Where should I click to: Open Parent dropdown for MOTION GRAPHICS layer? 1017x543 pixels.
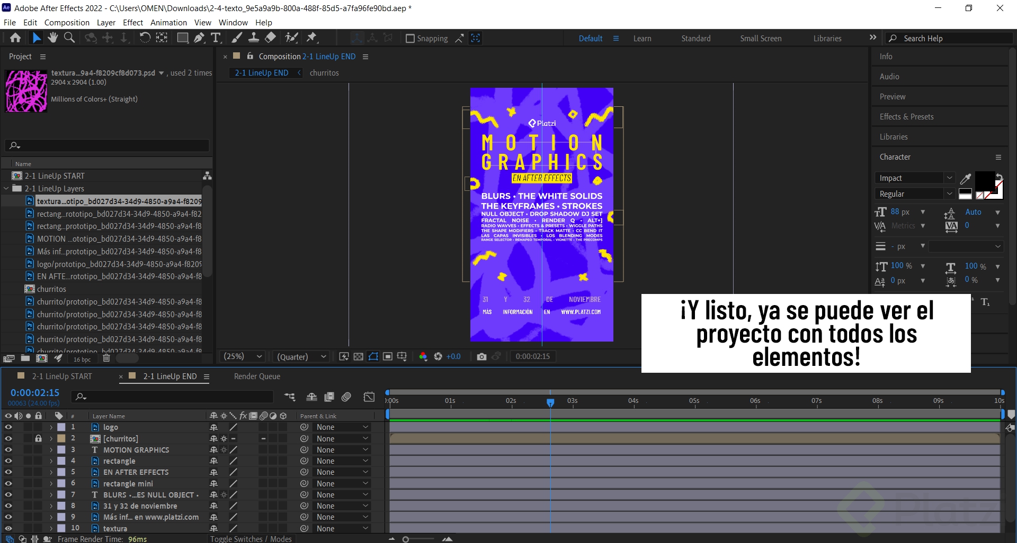point(342,449)
